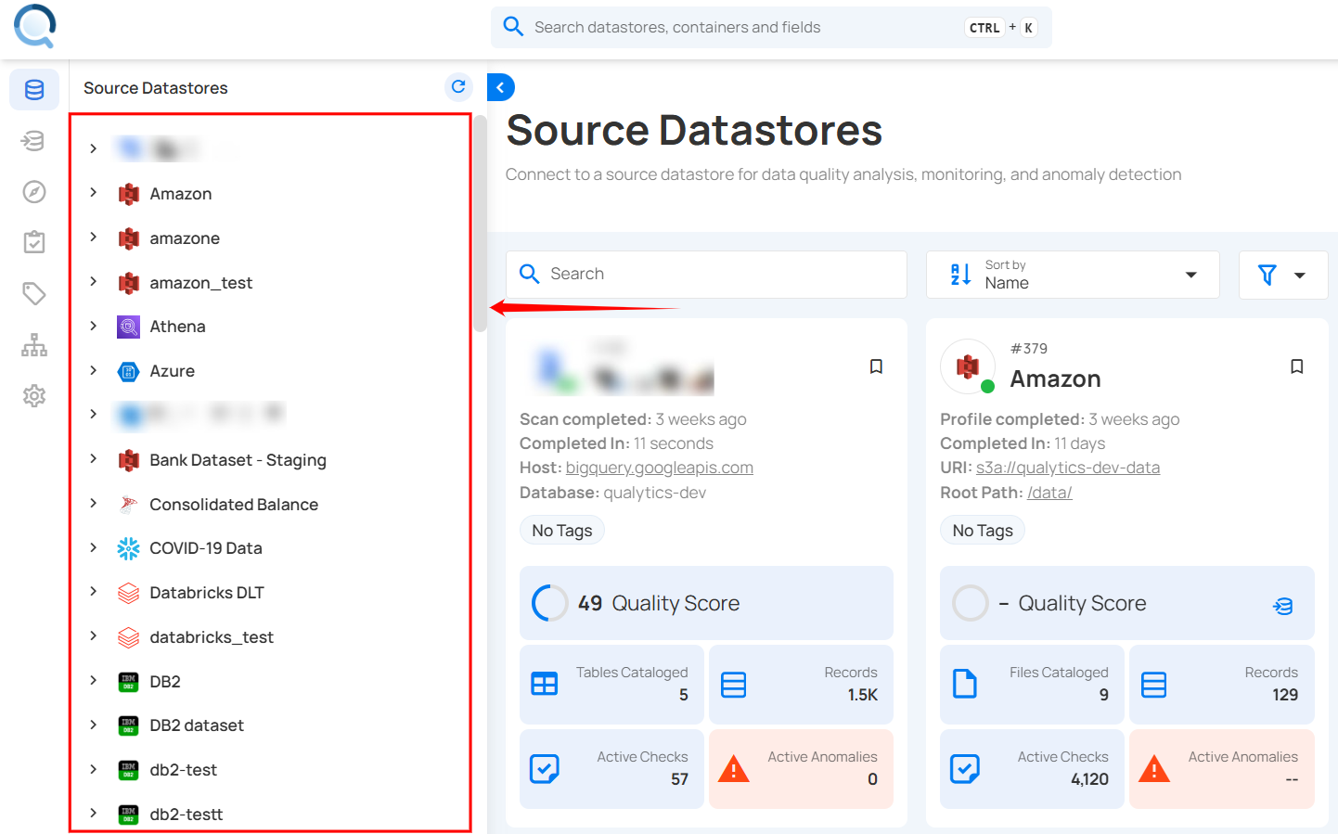Open application Settings via the gear icon
The height and width of the screenshot is (834, 1338).
(33, 395)
